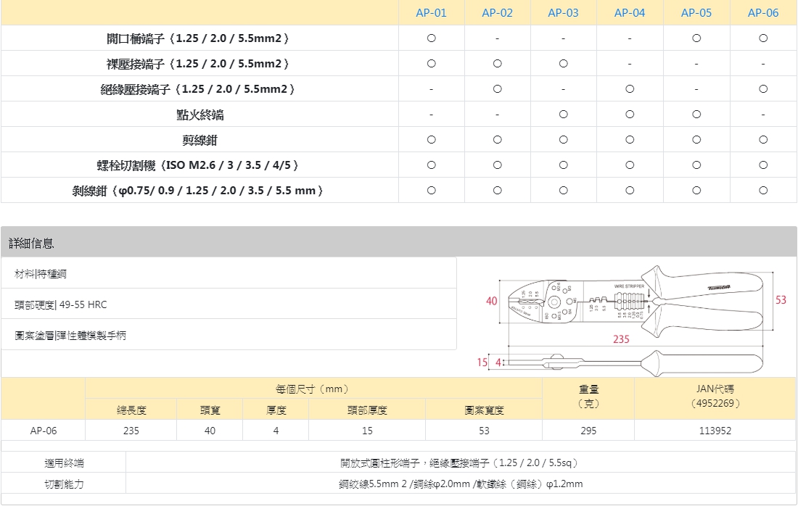Viewport: 798px width, 506px height.
Task: Click the AP-03 circle in 點火終端 row
Action: point(563,115)
